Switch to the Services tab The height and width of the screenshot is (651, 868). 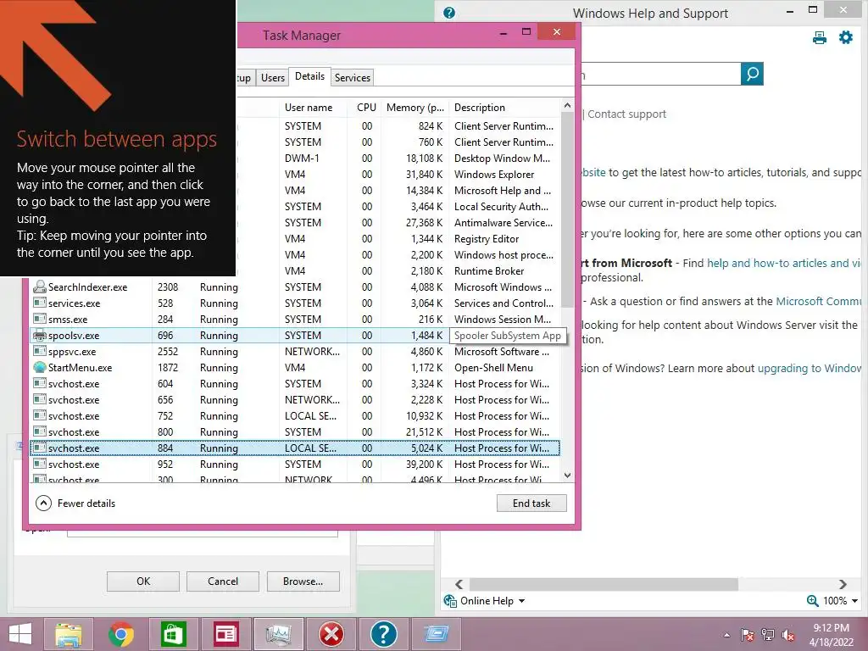coord(352,77)
